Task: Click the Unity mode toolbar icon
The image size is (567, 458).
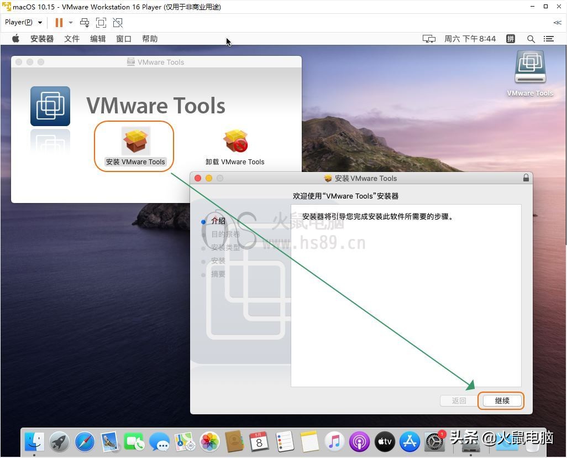Action: [x=117, y=23]
